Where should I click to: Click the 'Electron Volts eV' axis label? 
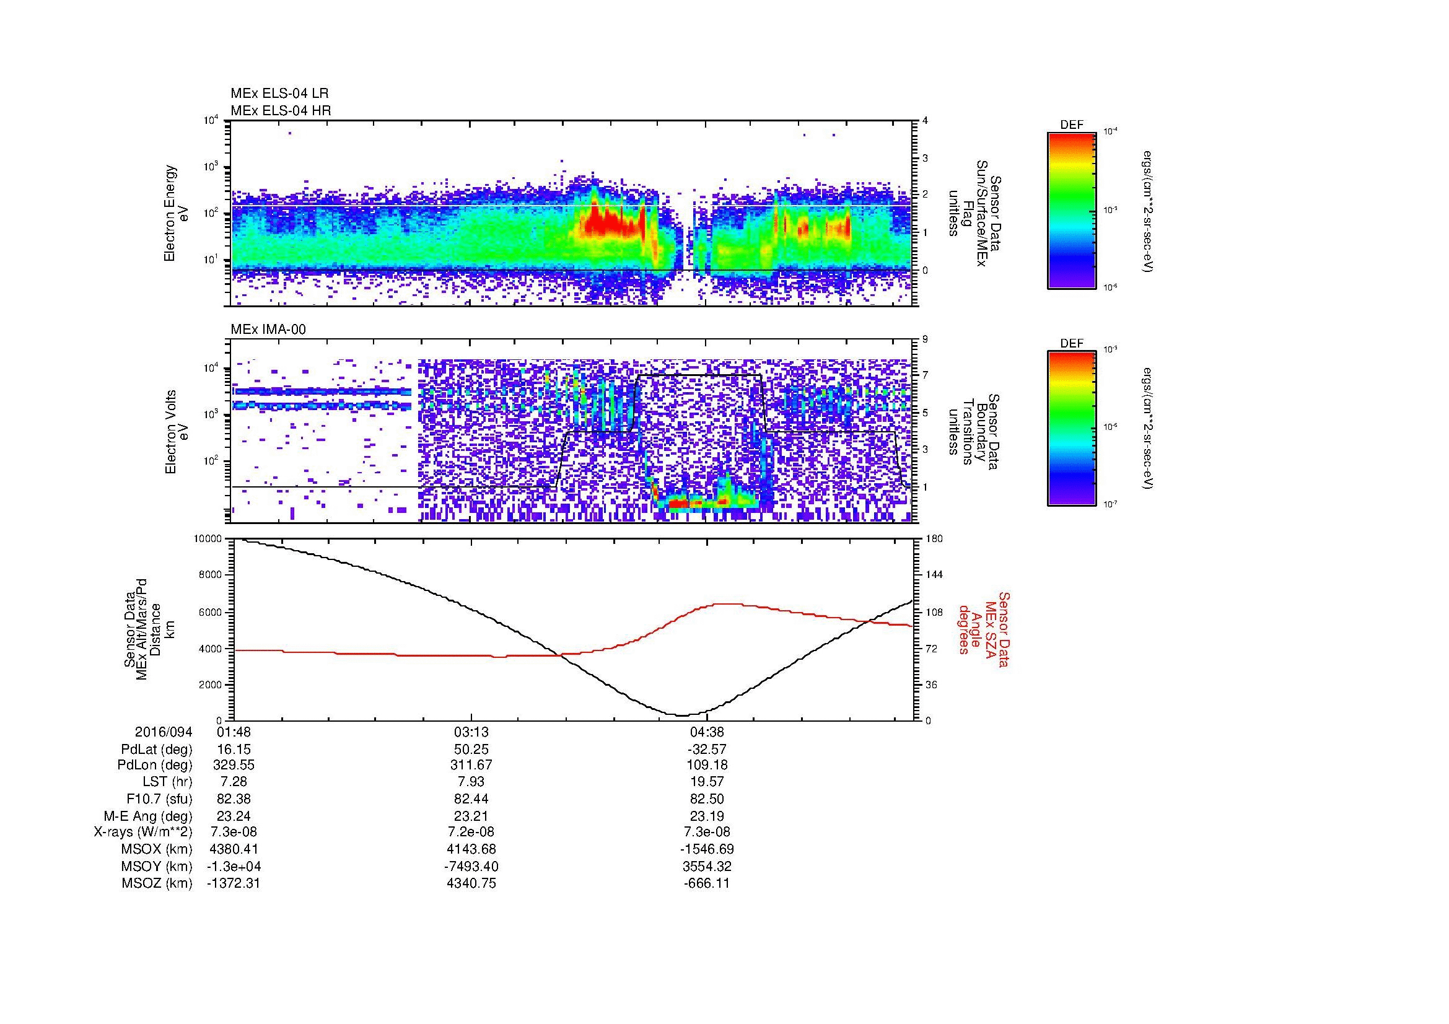coord(177,432)
